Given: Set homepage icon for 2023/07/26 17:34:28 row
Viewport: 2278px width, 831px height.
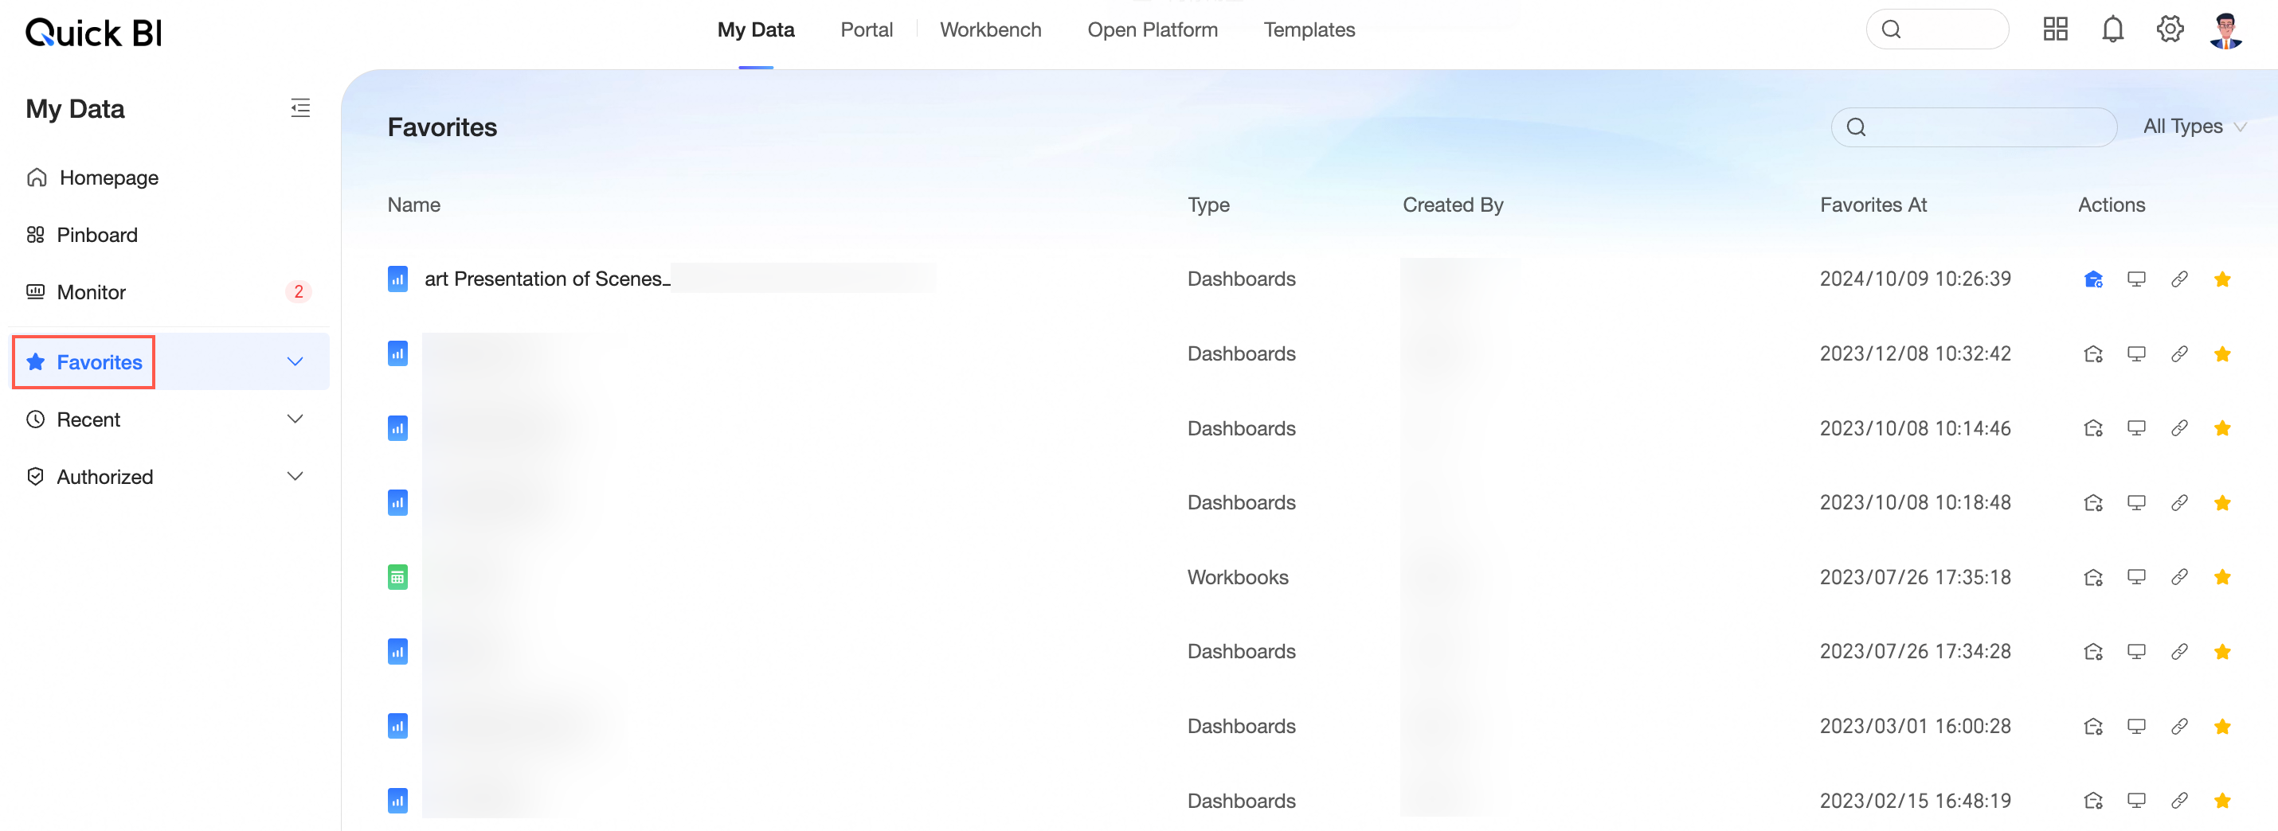Looking at the screenshot, I should (x=2093, y=652).
